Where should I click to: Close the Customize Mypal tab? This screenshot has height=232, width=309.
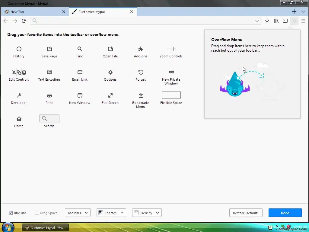tap(132, 12)
